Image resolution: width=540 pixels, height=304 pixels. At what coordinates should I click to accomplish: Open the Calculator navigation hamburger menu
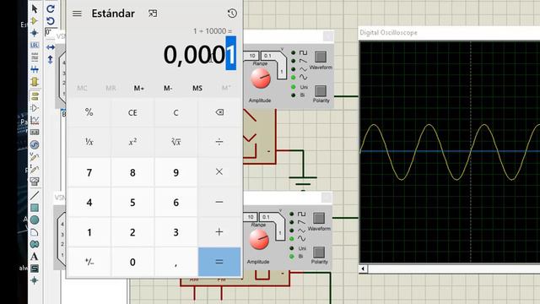click(77, 14)
